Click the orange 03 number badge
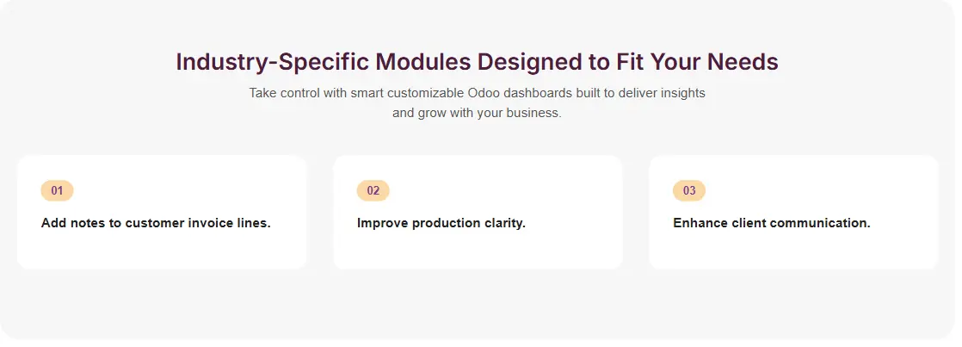 tap(688, 190)
